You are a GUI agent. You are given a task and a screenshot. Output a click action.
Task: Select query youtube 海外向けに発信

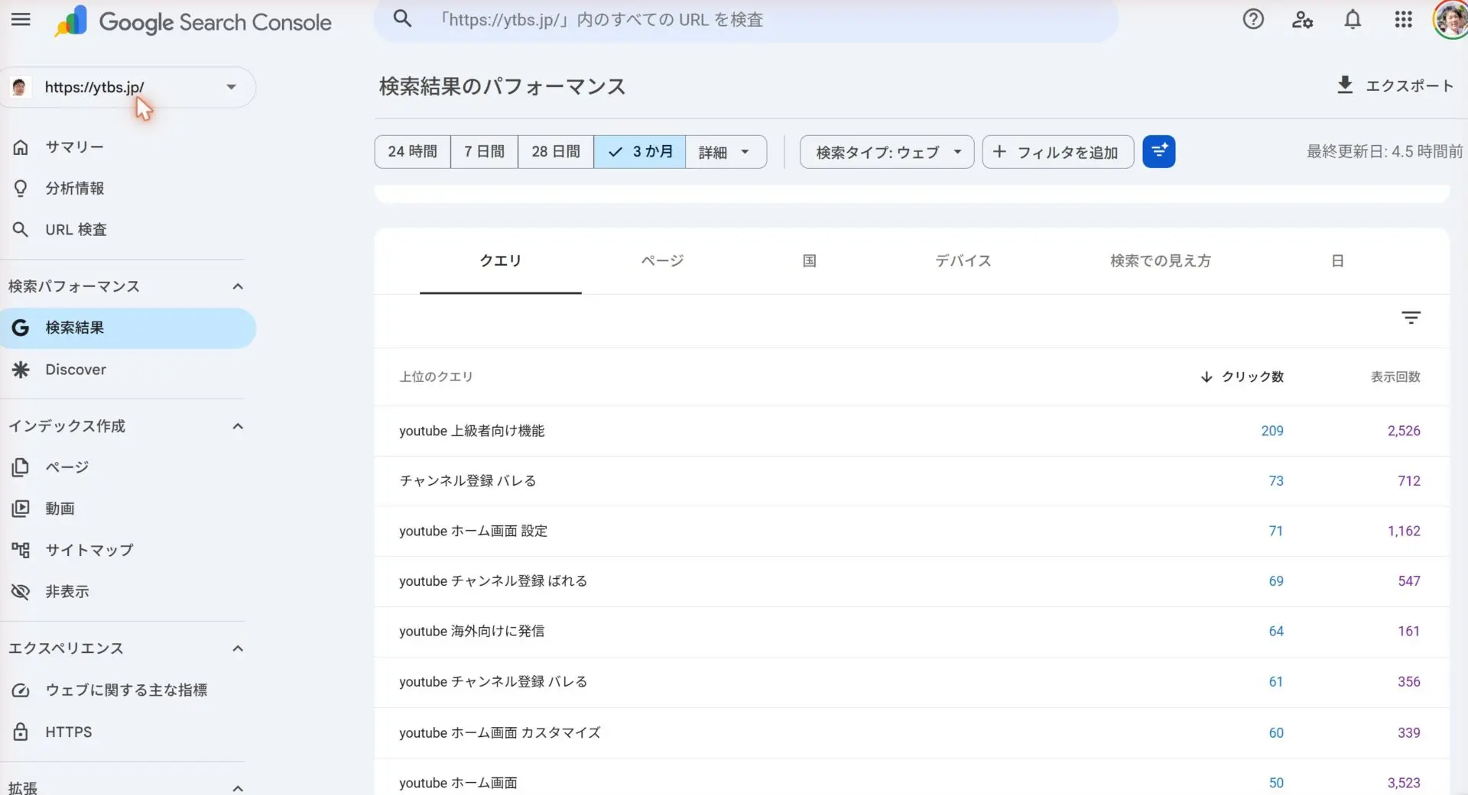coord(472,631)
